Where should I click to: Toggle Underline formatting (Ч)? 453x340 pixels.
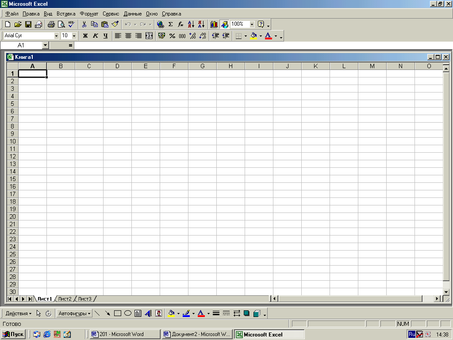(x=105, y=36)
